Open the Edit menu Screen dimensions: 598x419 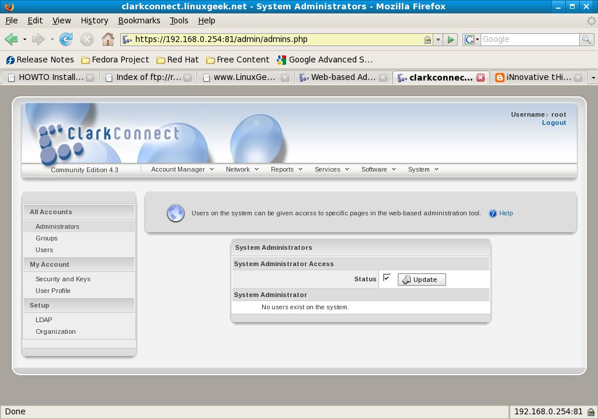click(35, 20)
